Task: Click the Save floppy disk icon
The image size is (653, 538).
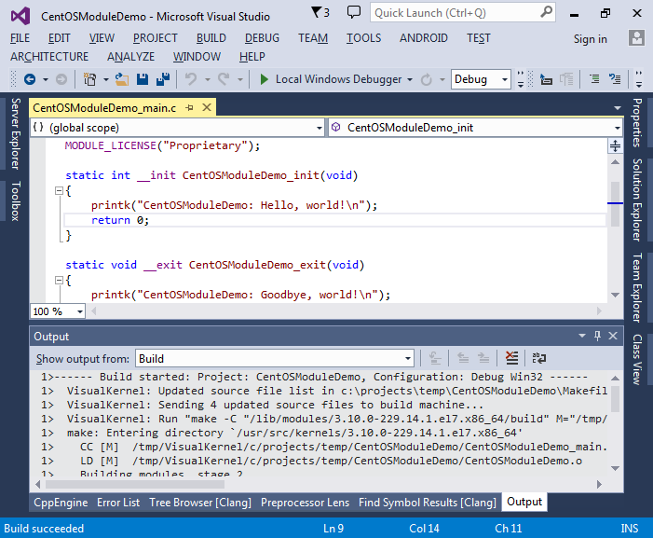Action: (x=143, y=79)
